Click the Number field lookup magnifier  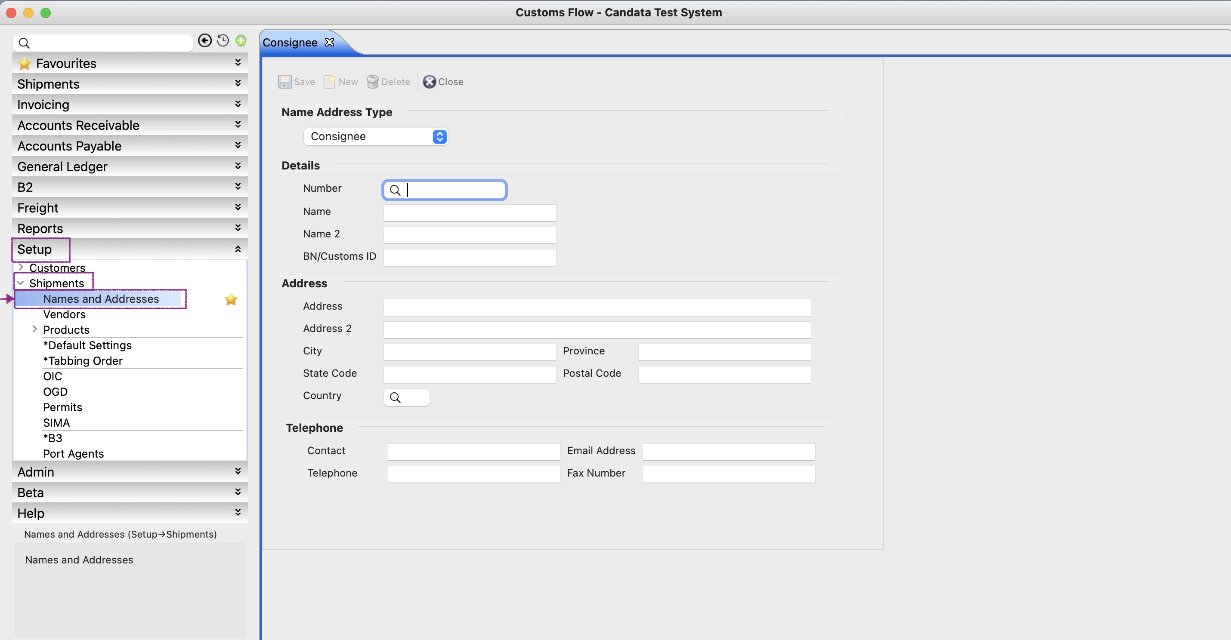coord(395,190)
